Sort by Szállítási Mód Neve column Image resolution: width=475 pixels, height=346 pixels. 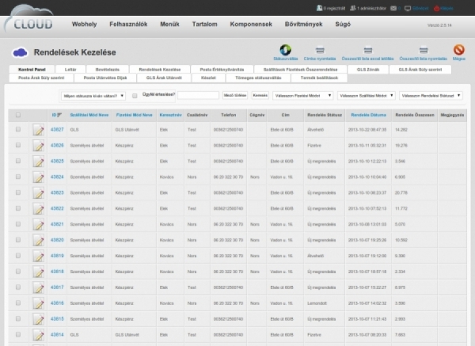click(89, 115)
